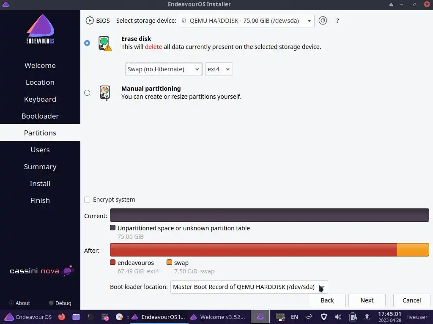The width and height of the screenshot is (433, 324).
Task: Click the orange swap legend swatch
Action: [x=169, y=262]
